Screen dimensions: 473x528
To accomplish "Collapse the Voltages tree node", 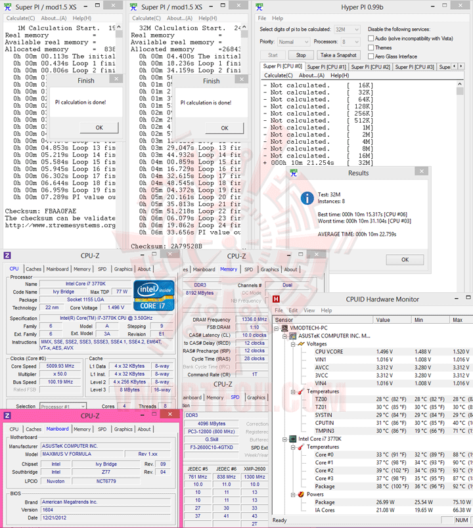I will [293, 344].
